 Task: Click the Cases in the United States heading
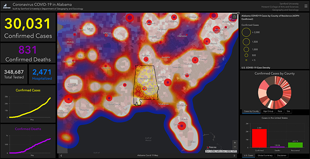pos(275,118)
